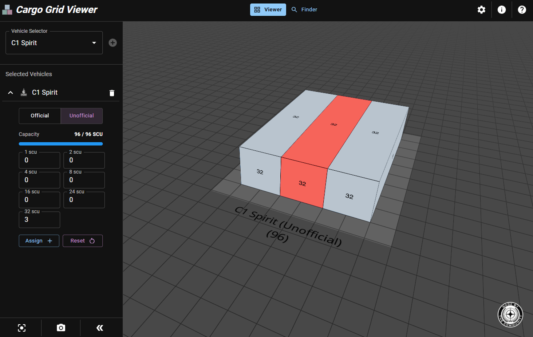533x337 pixels.
Task: Open the Vehicle Selector dropdown
Action: 54,43
